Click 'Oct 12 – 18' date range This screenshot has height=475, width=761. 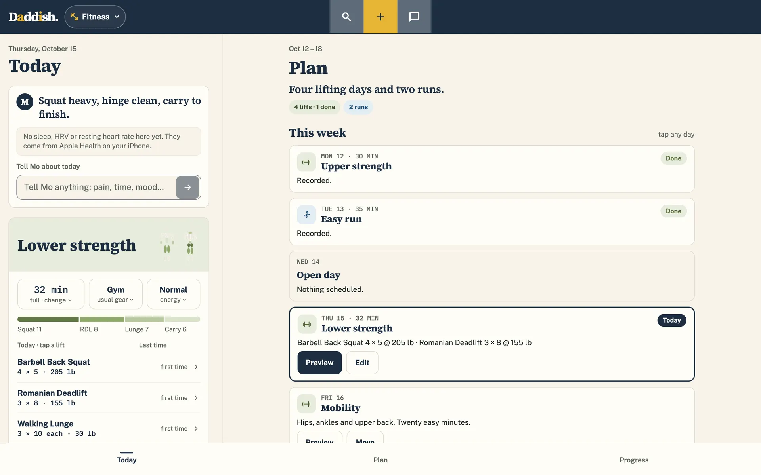coord(305,49)
